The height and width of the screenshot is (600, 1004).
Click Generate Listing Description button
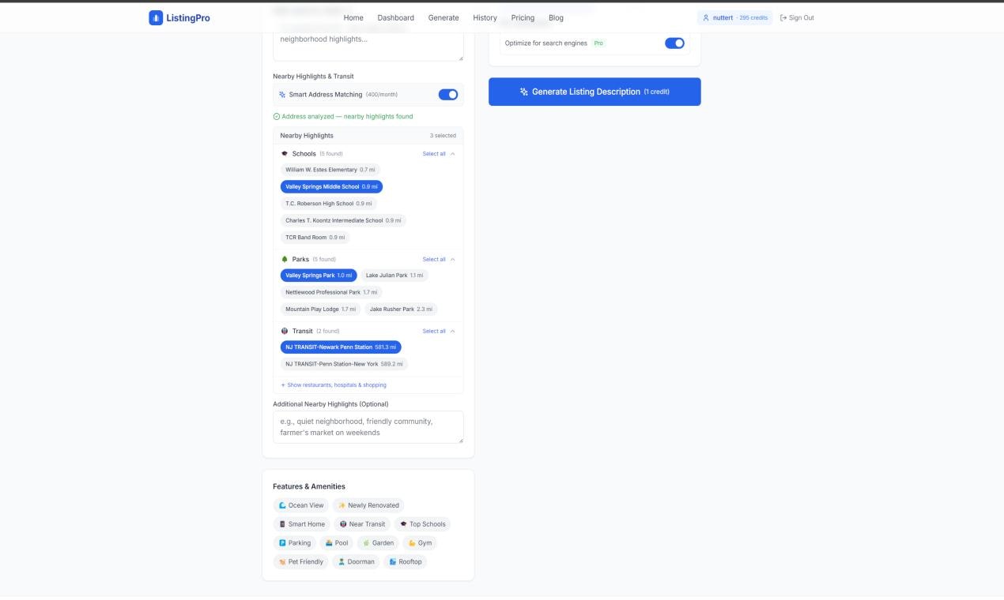pos(594,92)
